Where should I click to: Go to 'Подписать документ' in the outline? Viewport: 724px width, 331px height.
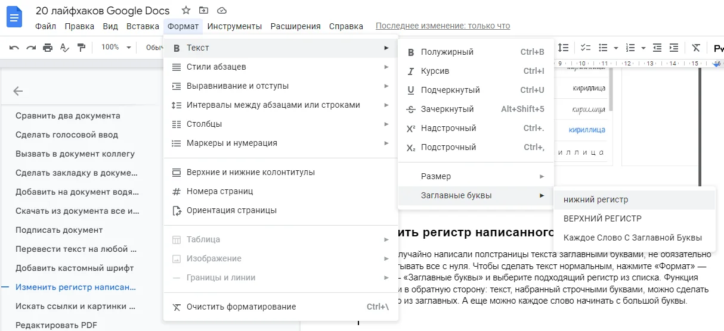click(x=59, y=230)
